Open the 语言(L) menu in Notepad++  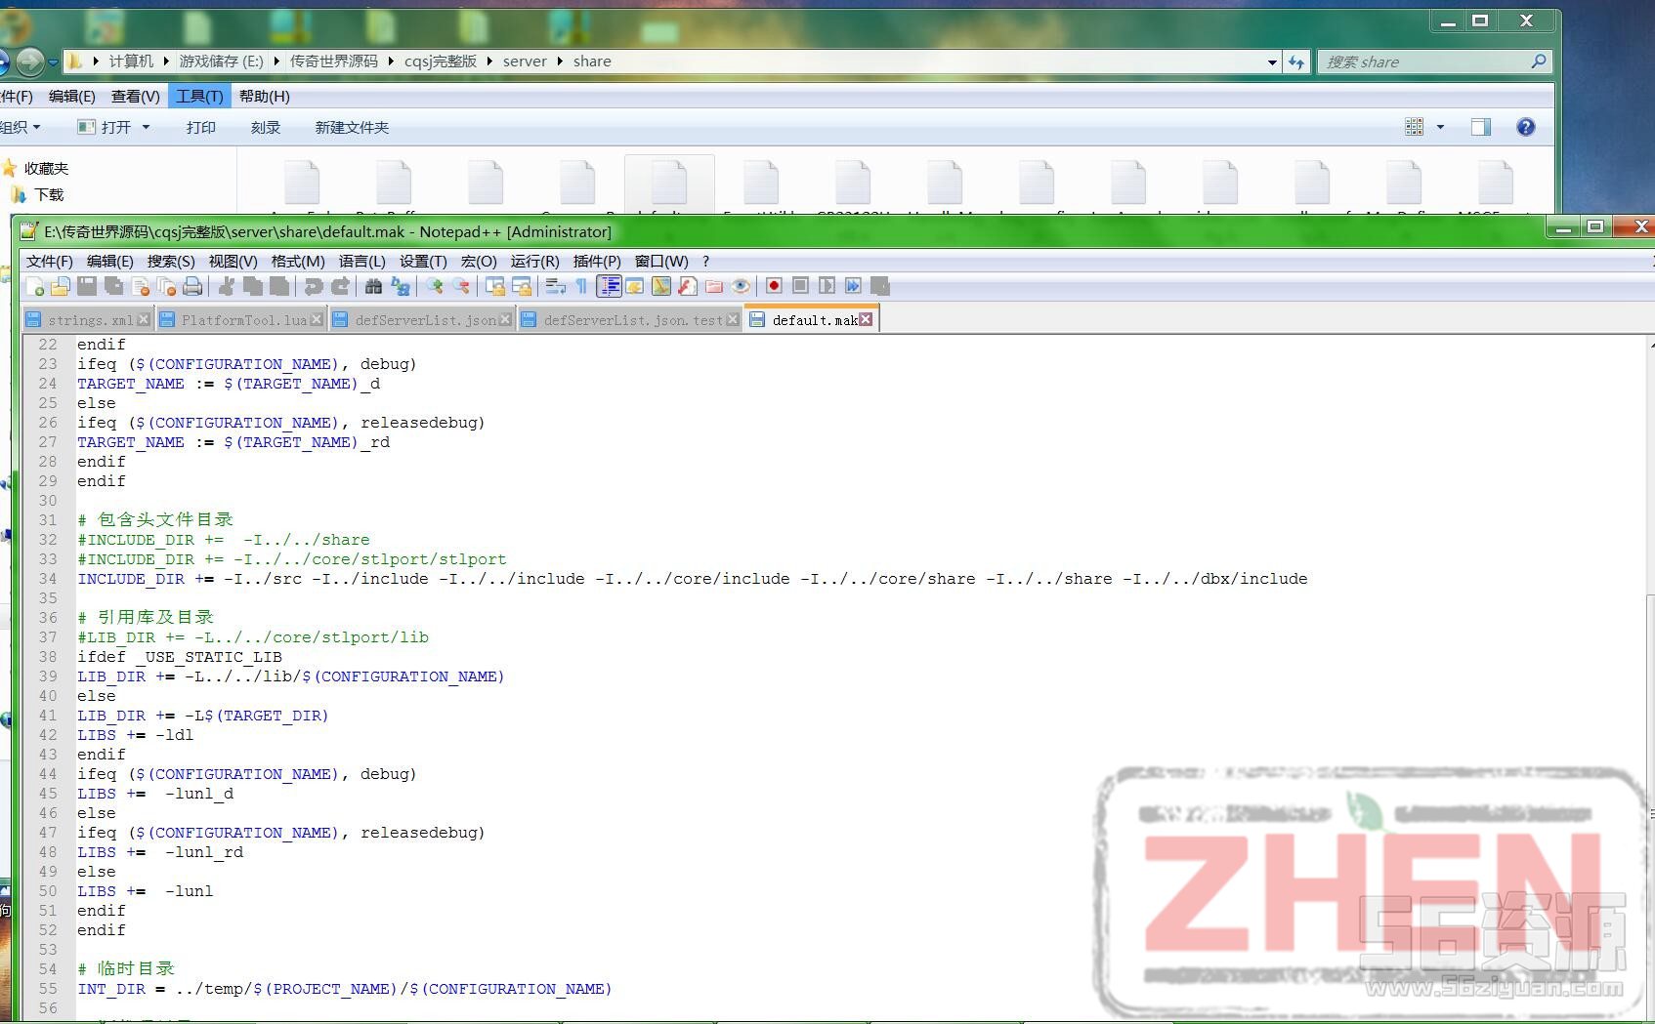click(x=361, y=262)
